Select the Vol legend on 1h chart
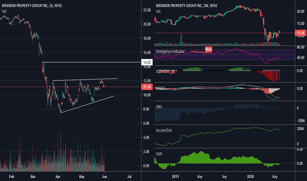 tap(4, 11)
